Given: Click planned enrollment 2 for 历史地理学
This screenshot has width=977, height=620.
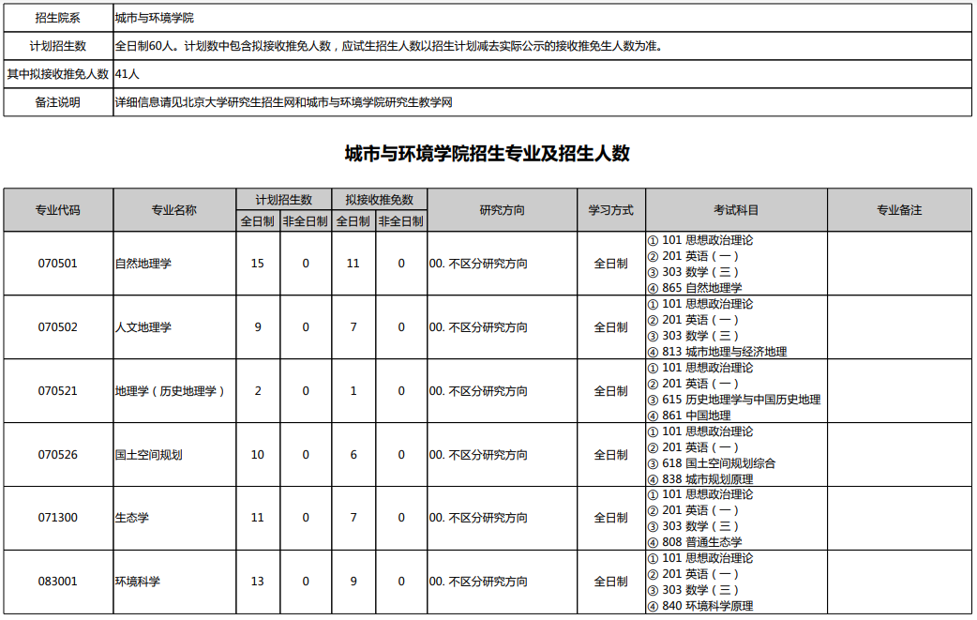Looking at the screenshot, I should tap(258, 391).
